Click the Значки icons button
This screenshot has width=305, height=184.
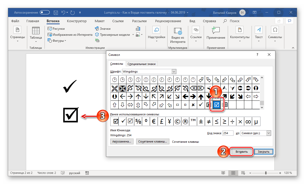[103, 28]
